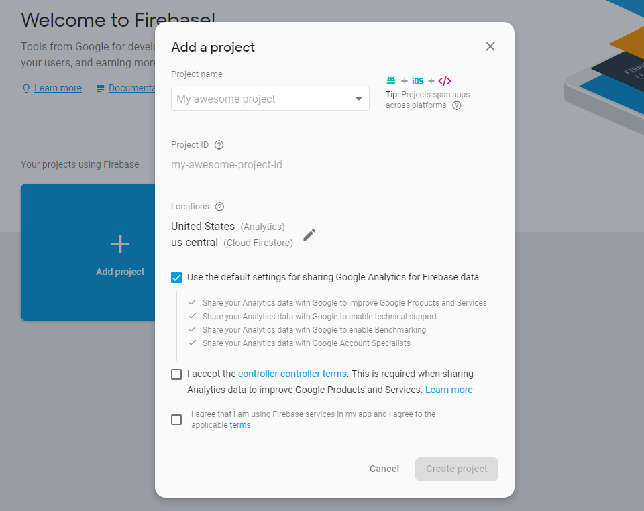Screen dimensions: 644x511
Task: Click the pencil icon to edit locations
Action: point(309,234)
